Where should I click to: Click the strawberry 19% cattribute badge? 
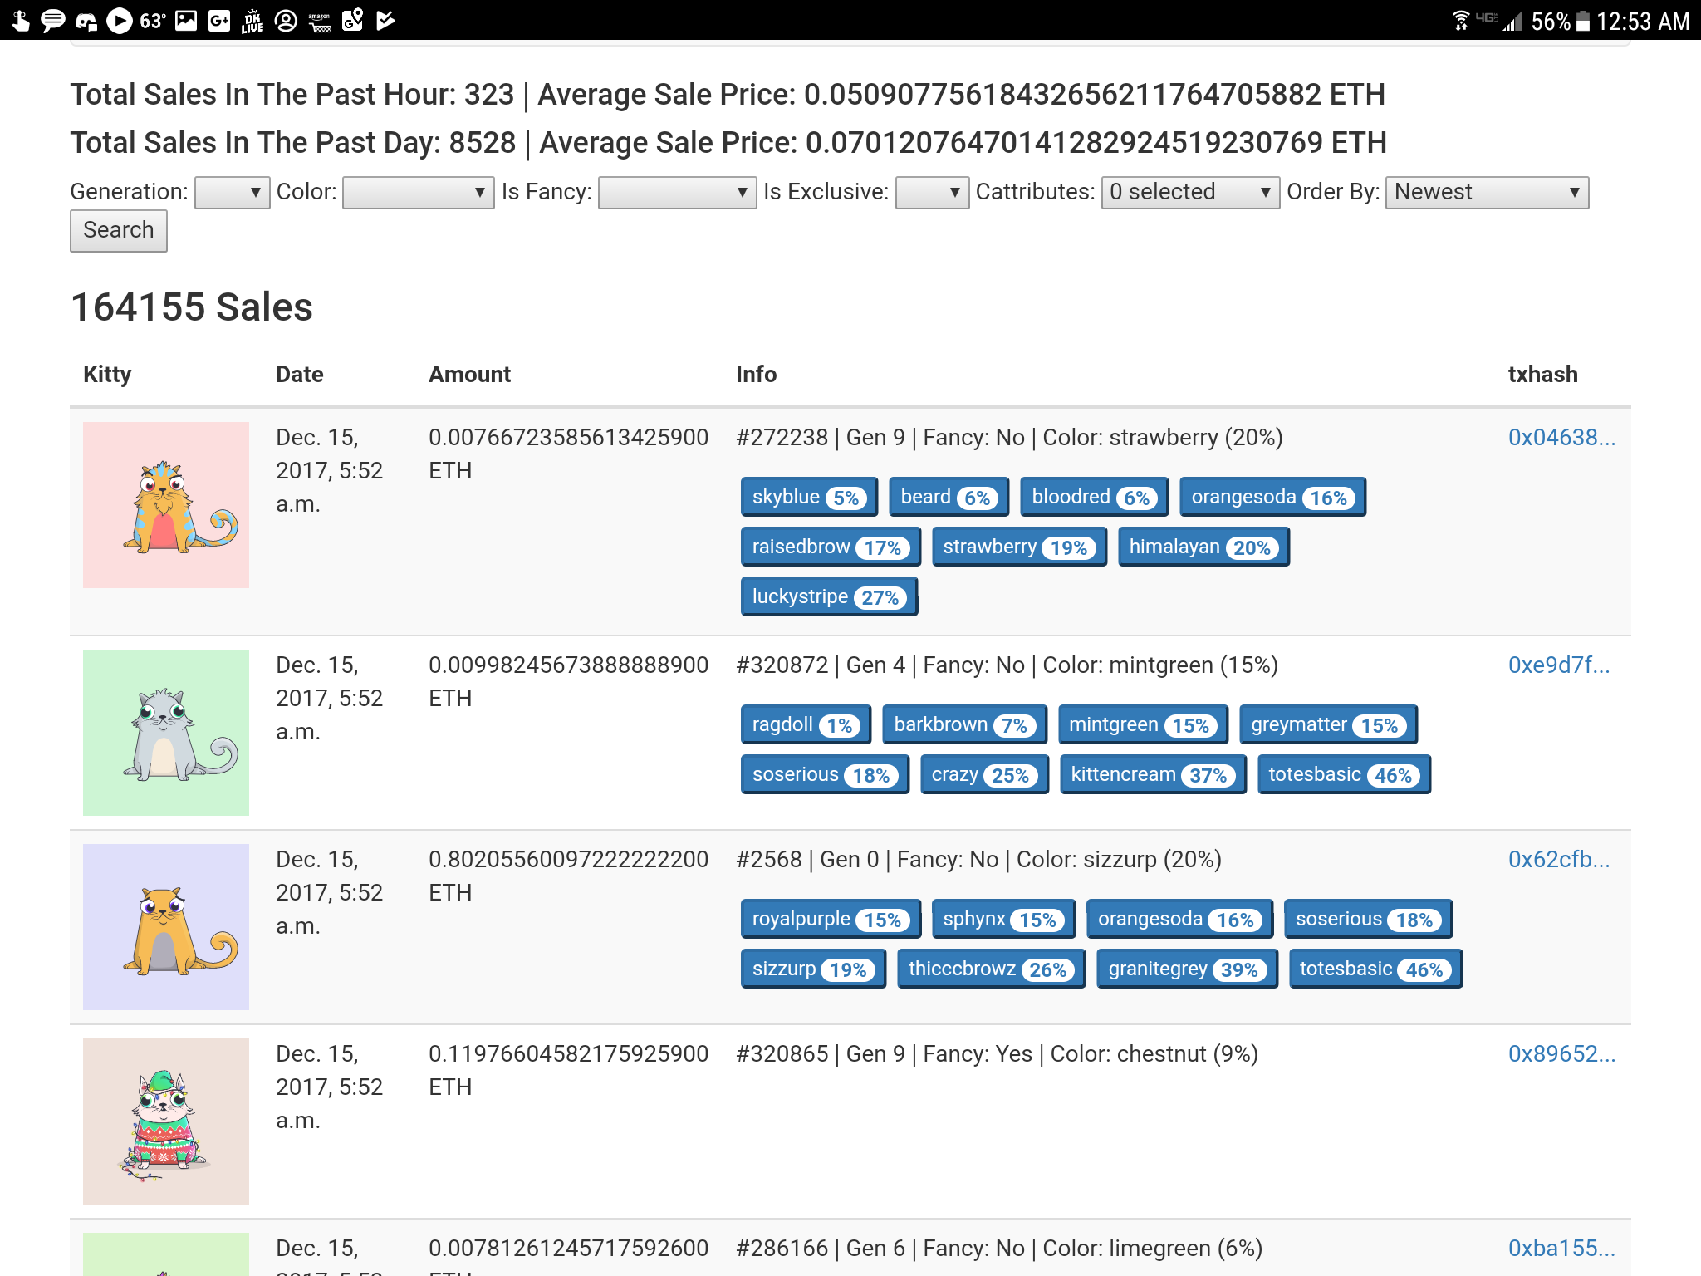(1019, 547)
